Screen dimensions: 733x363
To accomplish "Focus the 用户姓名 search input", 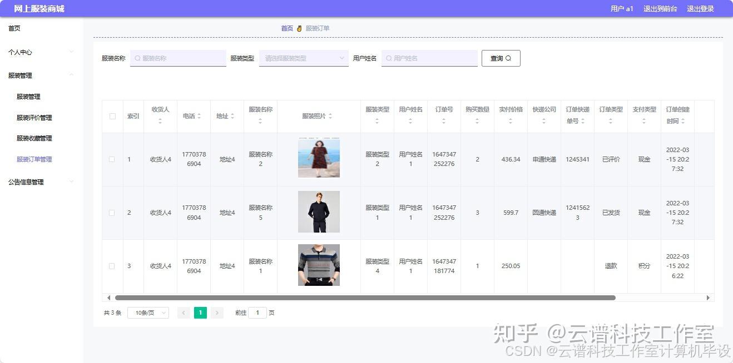I will point(429,58).
